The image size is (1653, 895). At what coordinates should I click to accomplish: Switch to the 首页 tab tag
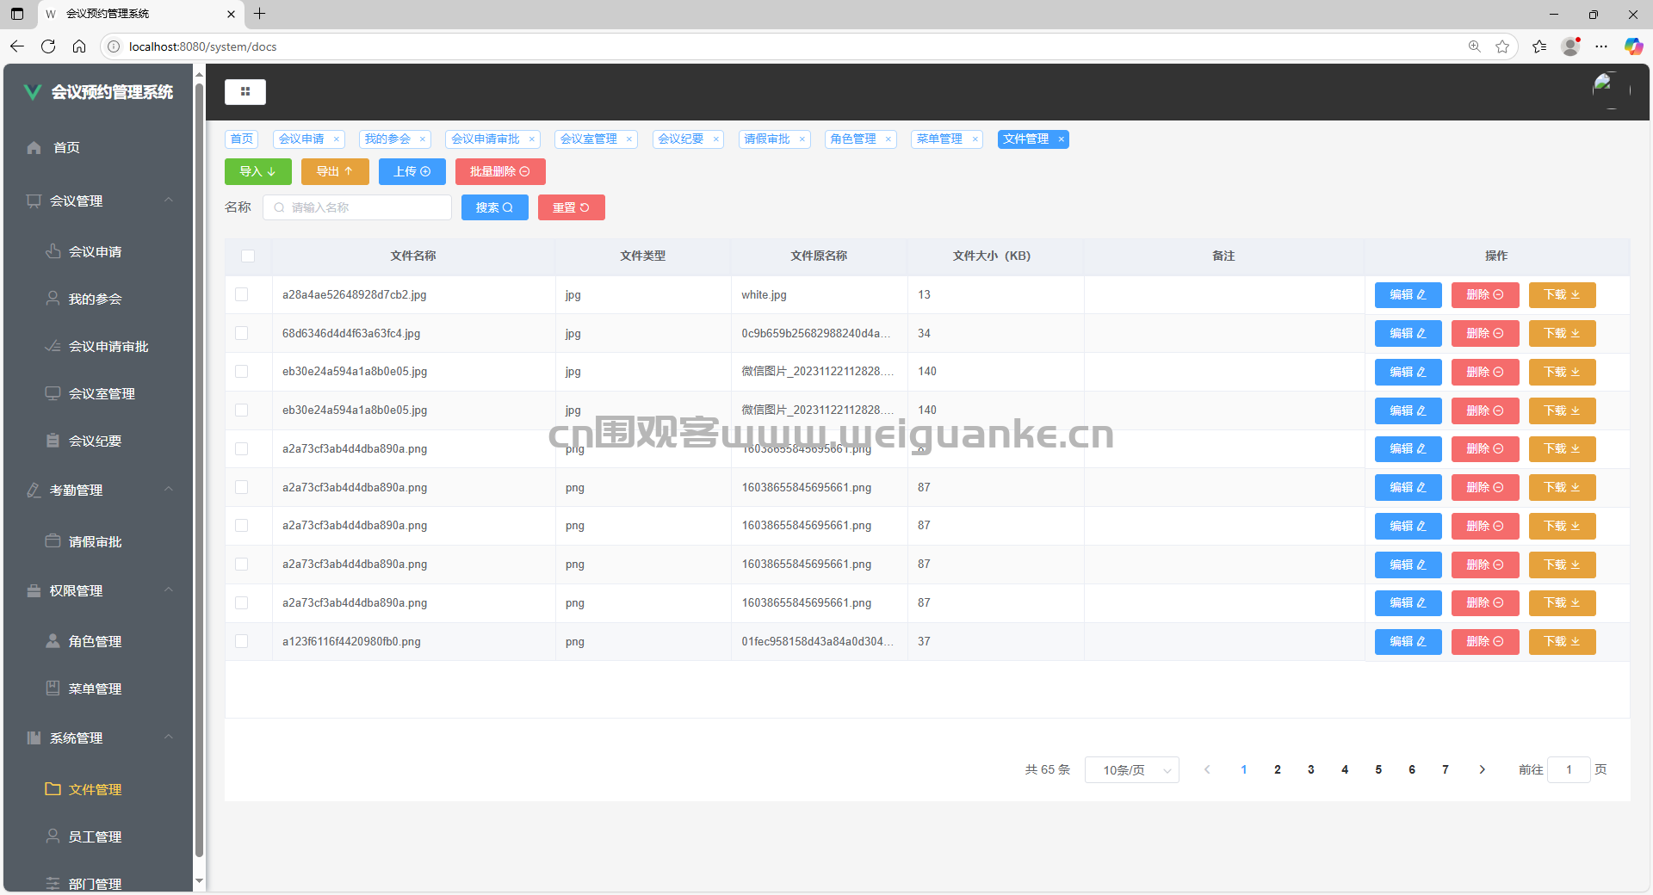(242, 139)
